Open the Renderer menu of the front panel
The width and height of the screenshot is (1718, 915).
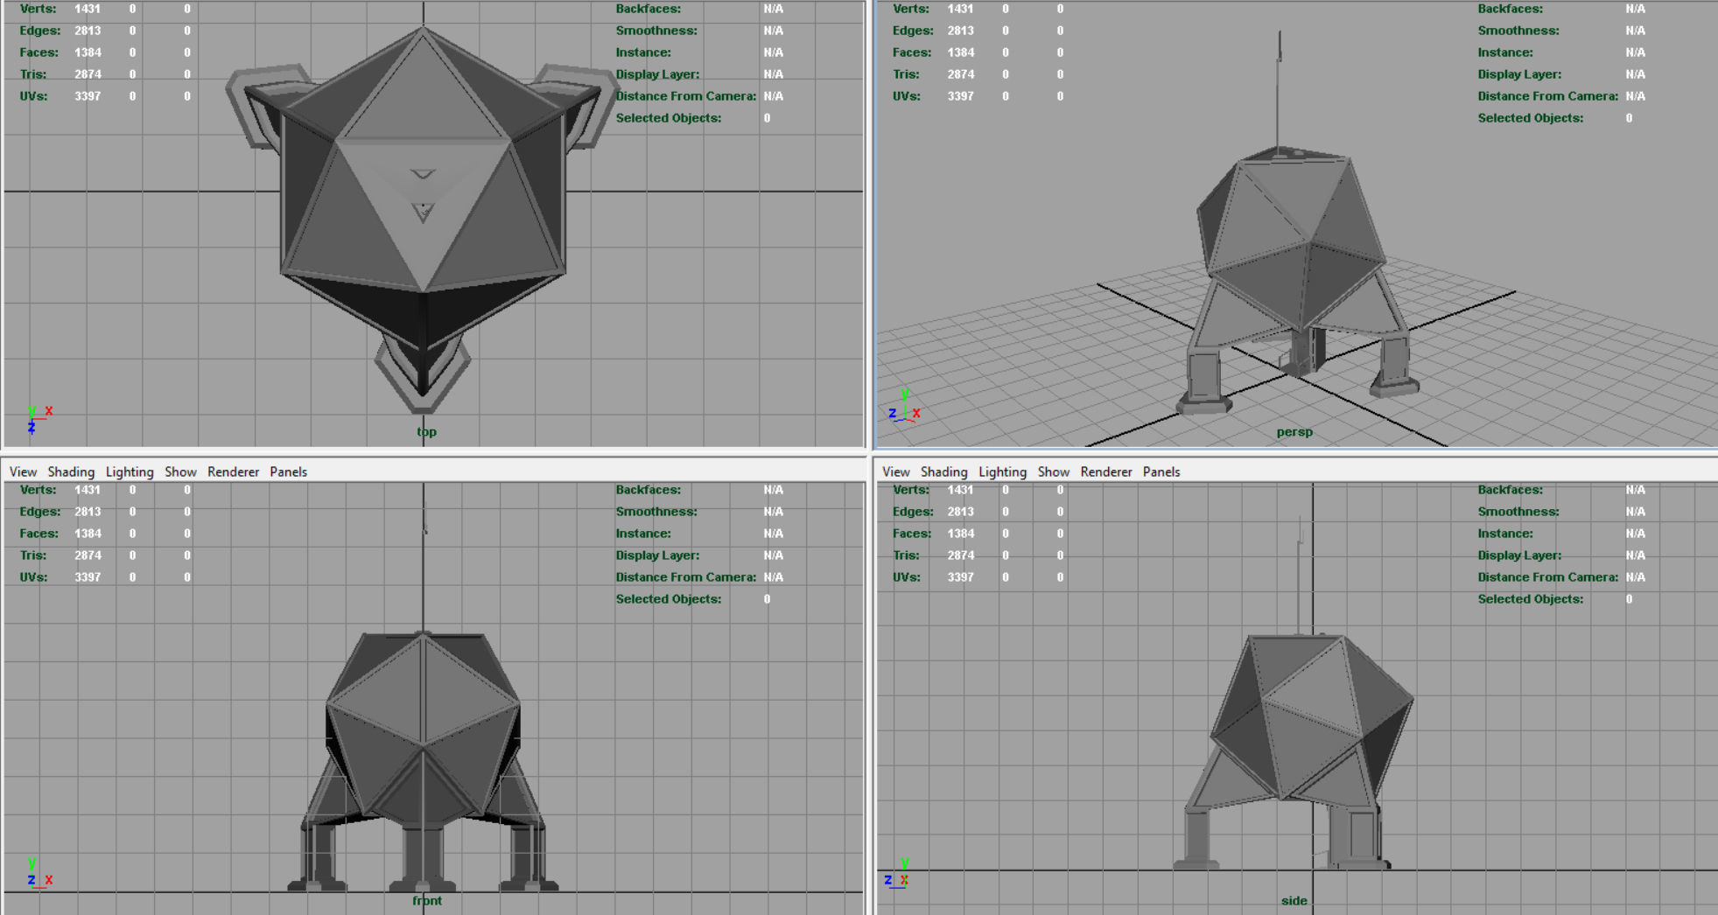tap(233, 471)
